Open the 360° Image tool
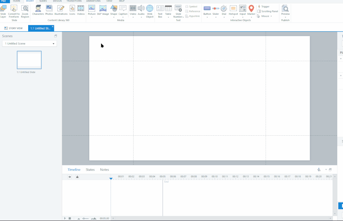 103,10
